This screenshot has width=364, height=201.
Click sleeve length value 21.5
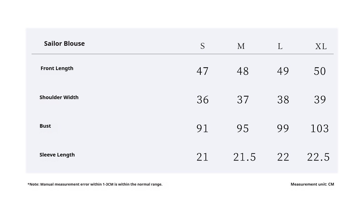[x=244, y=157]
